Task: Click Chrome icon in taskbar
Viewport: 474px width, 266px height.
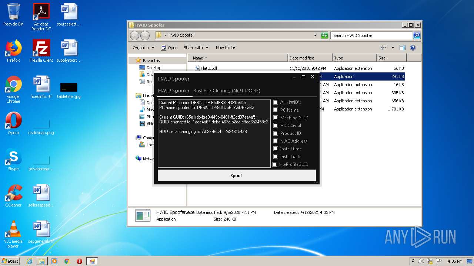Action: point(67,261)
